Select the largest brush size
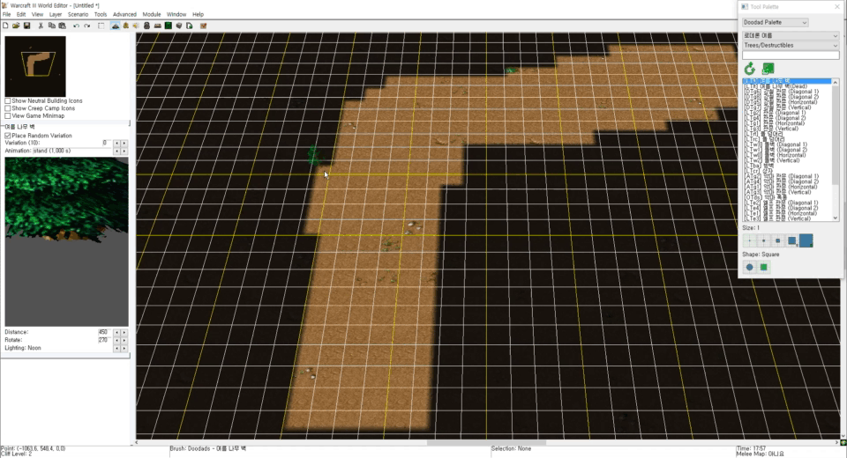This screenshot has height=458, width=847. (x=806, y=240)
